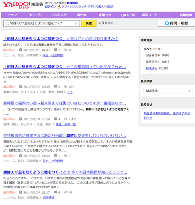Click the Yahoo! Japan logo
The width and height of the screenshot is (195, 205).
[x=16, y=5]
